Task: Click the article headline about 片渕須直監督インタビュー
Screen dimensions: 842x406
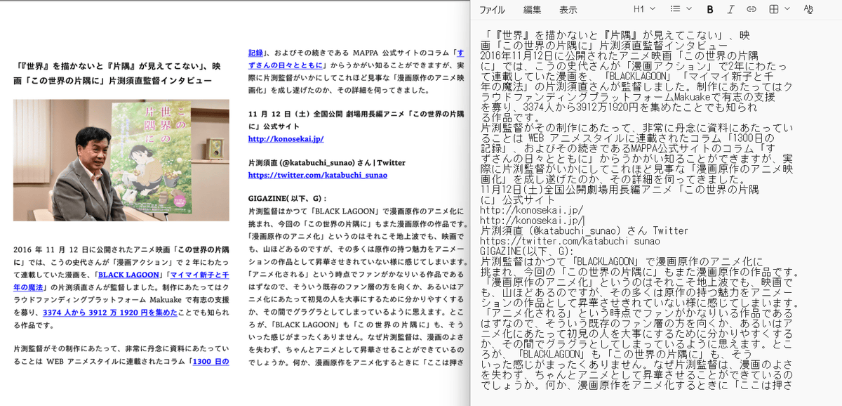Action: pyautogui.click(x=117, y=74)
